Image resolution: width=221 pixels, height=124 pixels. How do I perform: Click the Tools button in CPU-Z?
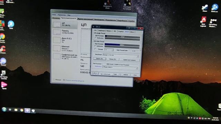pyautogui.click(x=115, y=74)
